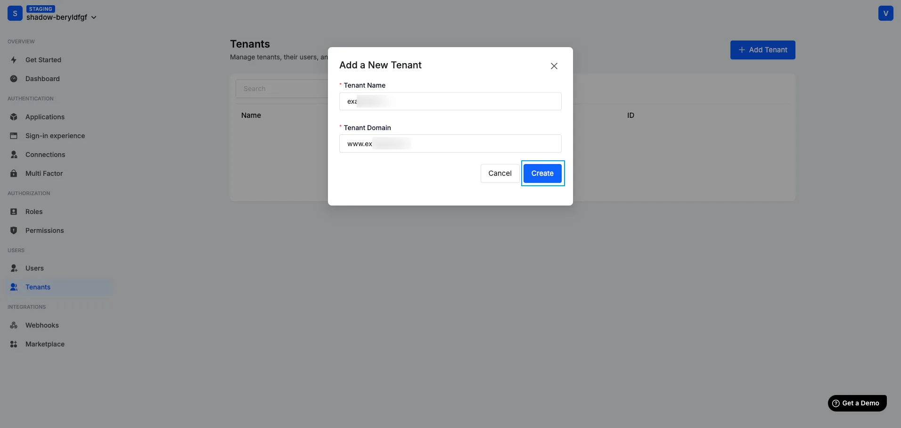The width and height of the screenshot is (901, 428).
Task: Select the Dashboard icon in sidebar
Action: 14,79
